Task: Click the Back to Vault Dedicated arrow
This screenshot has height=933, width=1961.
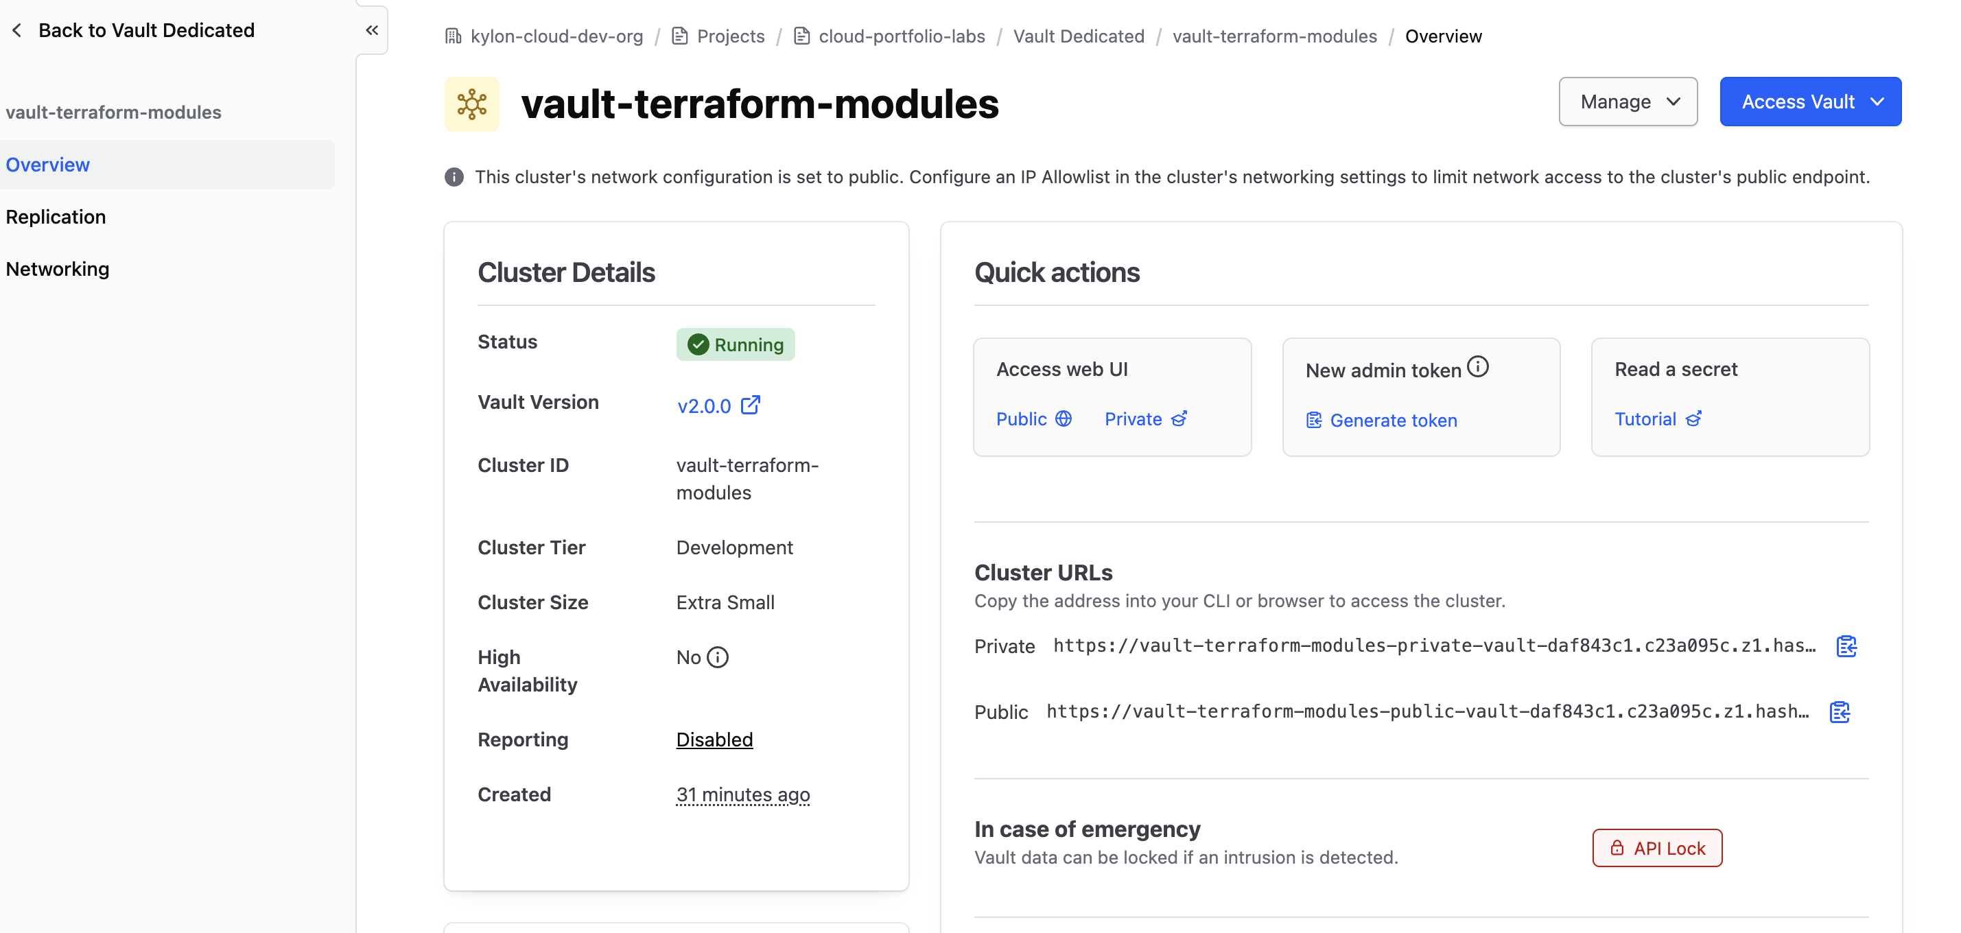Action: [x=16, y=30]
